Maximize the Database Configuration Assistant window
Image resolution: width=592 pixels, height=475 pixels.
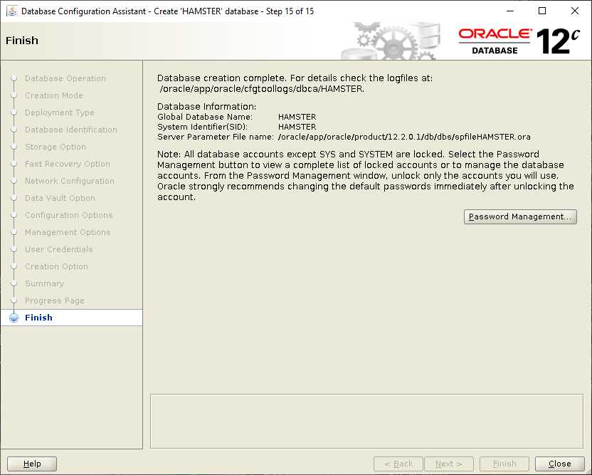542,11
